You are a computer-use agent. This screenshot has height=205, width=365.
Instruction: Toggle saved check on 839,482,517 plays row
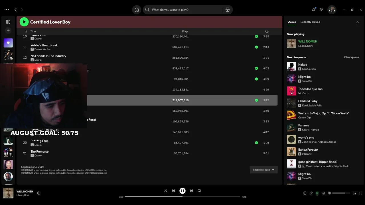pyautogui.click(x=256, y=68)
